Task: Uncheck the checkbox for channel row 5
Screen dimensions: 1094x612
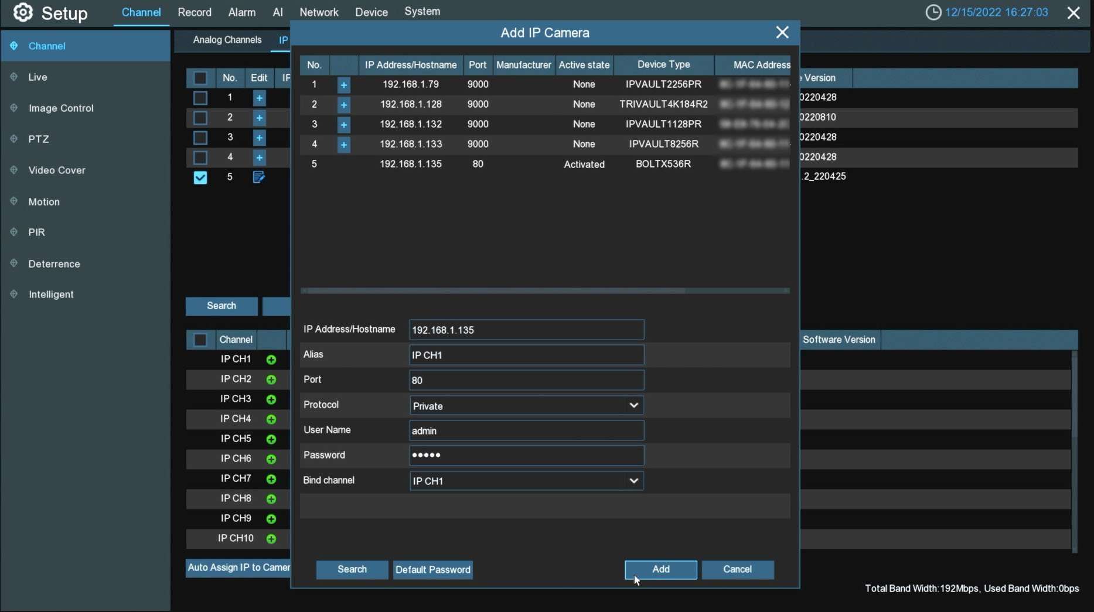Action: (x=200, y=177)
